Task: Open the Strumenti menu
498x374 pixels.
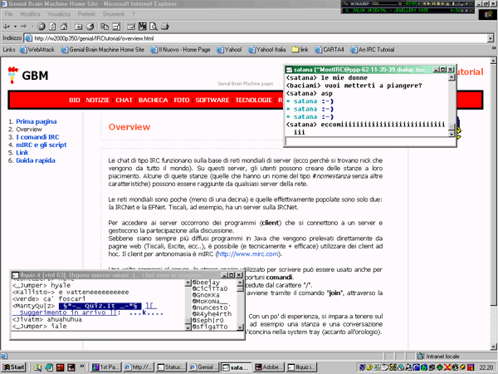Action: [x=114, y=14]
